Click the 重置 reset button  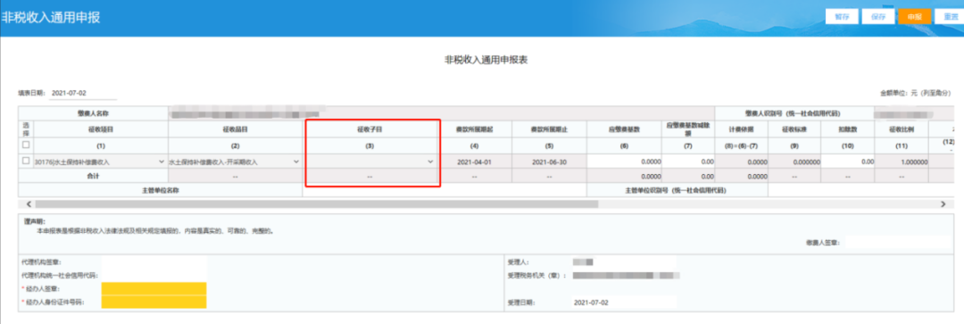[949, 17]
